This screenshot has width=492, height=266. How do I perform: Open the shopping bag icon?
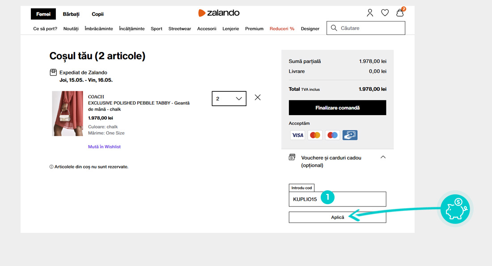pos(400,13)
